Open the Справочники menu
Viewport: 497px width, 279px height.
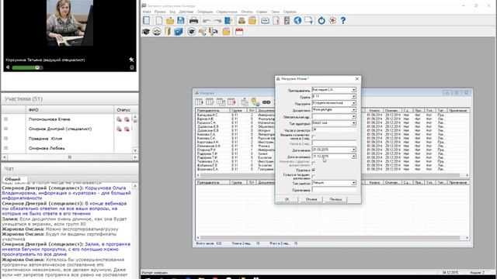[227, 12]
